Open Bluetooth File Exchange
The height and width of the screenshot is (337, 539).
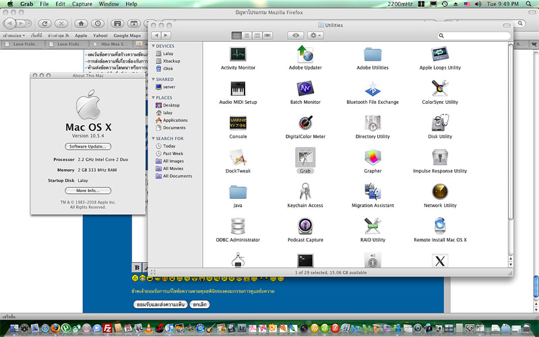(x=373, y=89)
